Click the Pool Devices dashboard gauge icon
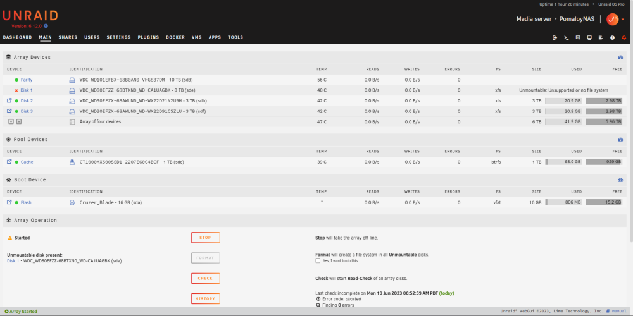Viewport: 633px width, 316px height. 620,140
